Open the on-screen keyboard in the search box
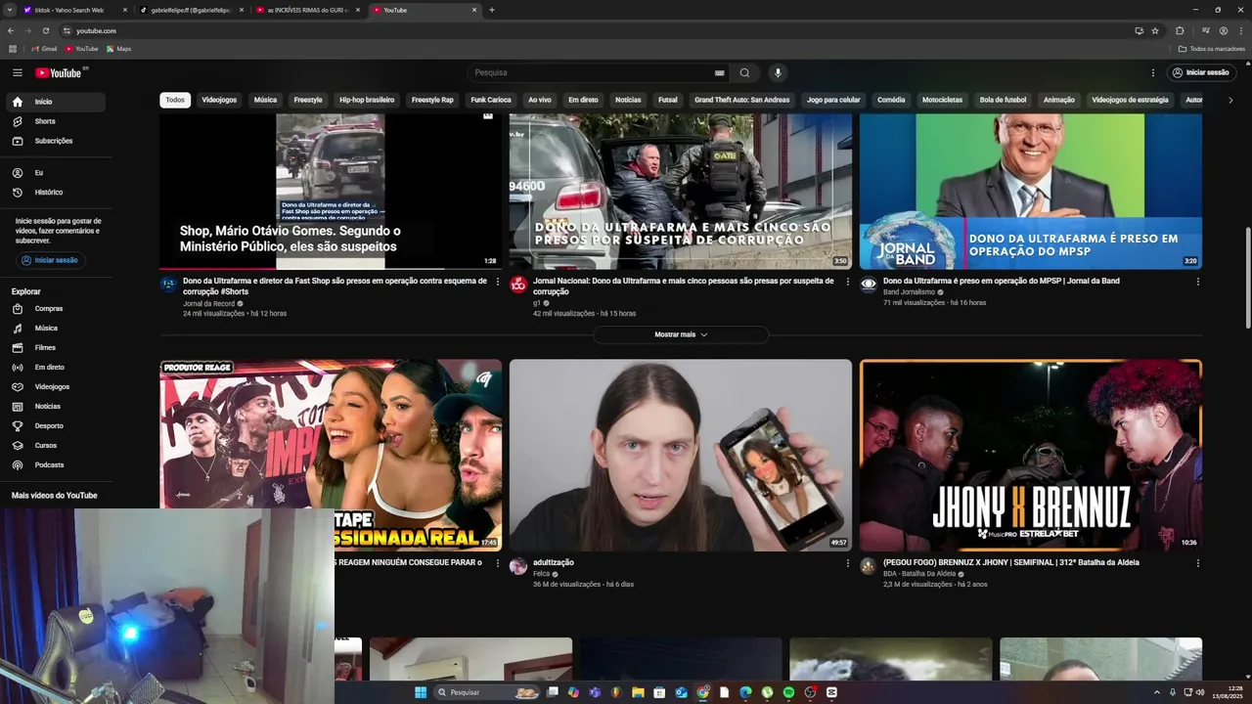Viewport: 1252px width, 704px height. tap(720, 72)
